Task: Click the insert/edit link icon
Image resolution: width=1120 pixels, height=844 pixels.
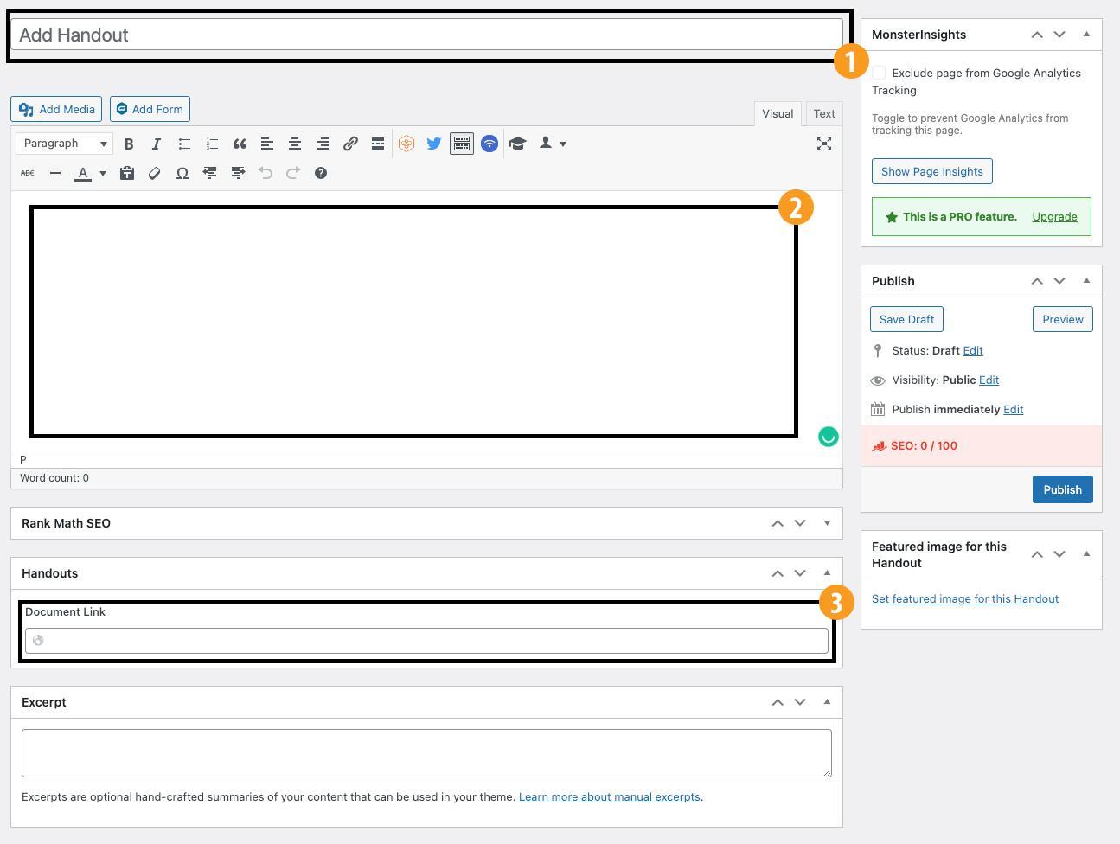Action: tap(350, 144)
